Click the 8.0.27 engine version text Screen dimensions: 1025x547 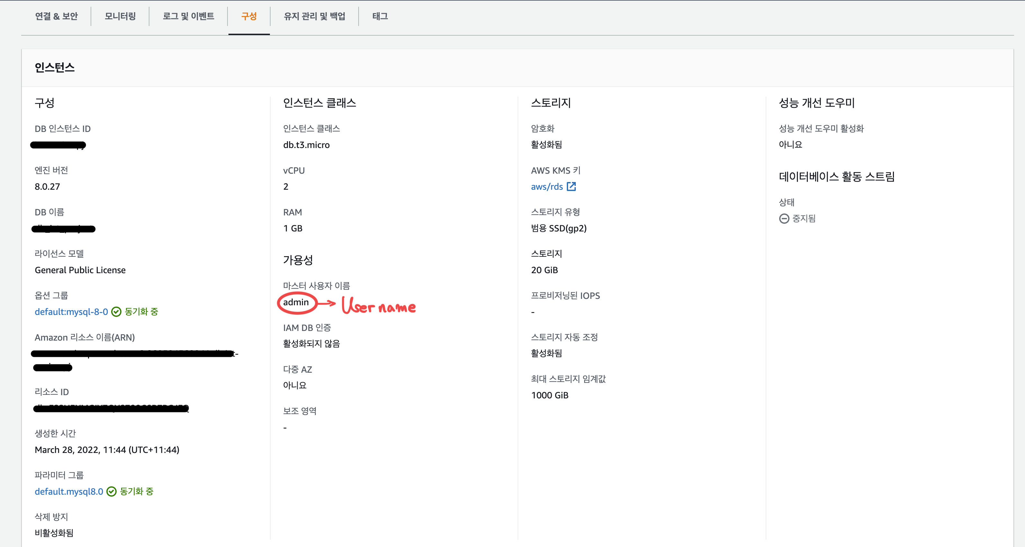pos(47,187)
